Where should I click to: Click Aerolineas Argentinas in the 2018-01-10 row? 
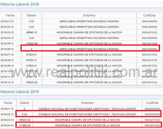pos(89,21)
